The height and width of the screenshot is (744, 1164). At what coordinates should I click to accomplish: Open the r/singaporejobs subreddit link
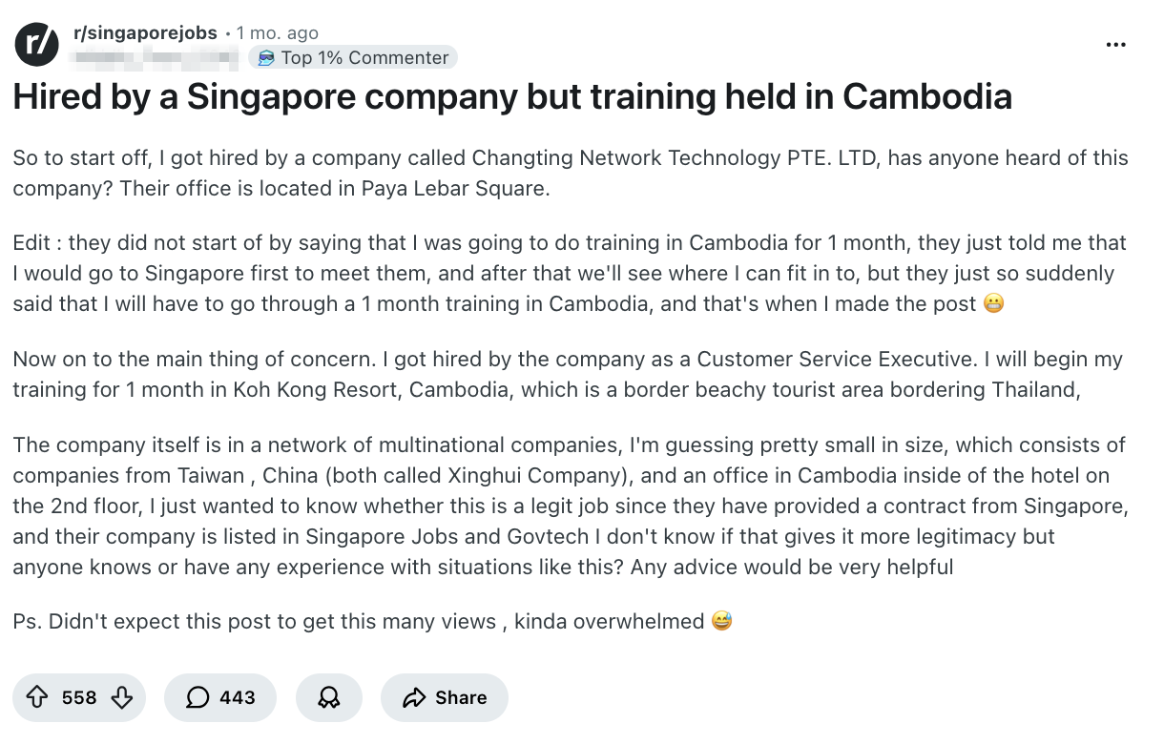[145, 33]
